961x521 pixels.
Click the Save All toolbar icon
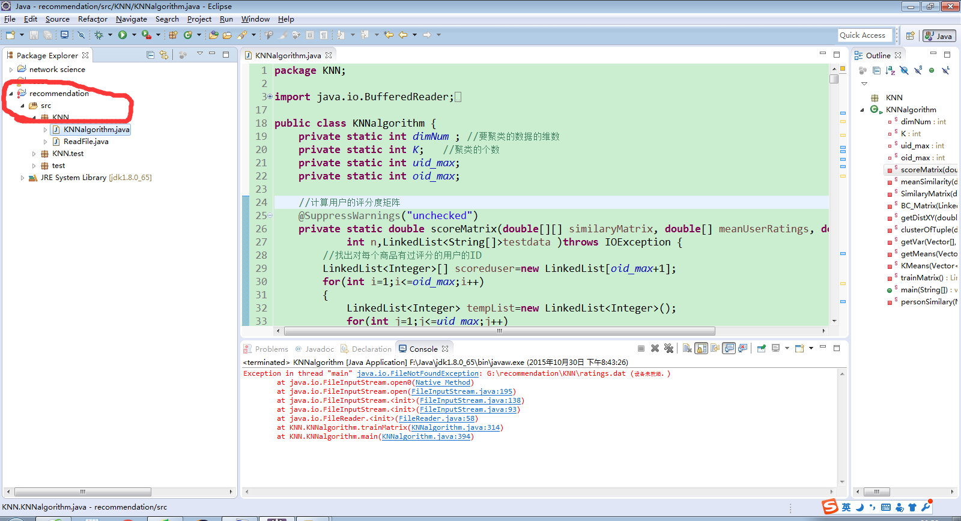(48, 35)
